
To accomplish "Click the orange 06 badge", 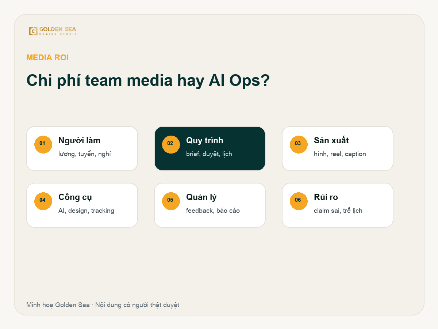I will [x=299, y=201].
